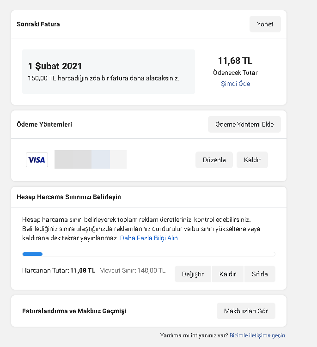The height and width of the screenshot is (347, 317).
Task: Edit the Visa card with Düzenle
Action: 214,160
